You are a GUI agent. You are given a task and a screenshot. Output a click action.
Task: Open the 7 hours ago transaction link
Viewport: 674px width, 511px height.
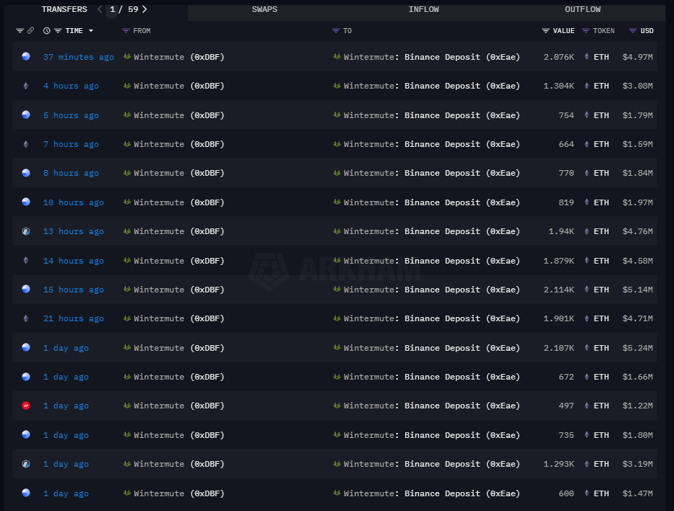tap(71, 144)
